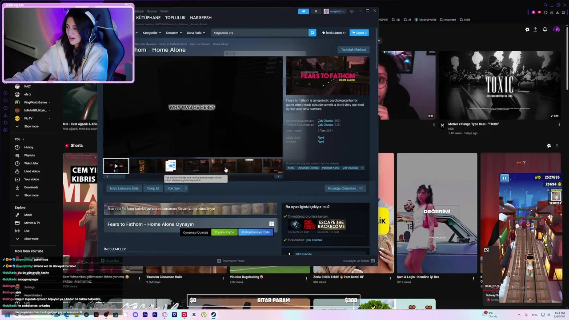Open the Steam icon in taskbar

(x=213, y=315)
